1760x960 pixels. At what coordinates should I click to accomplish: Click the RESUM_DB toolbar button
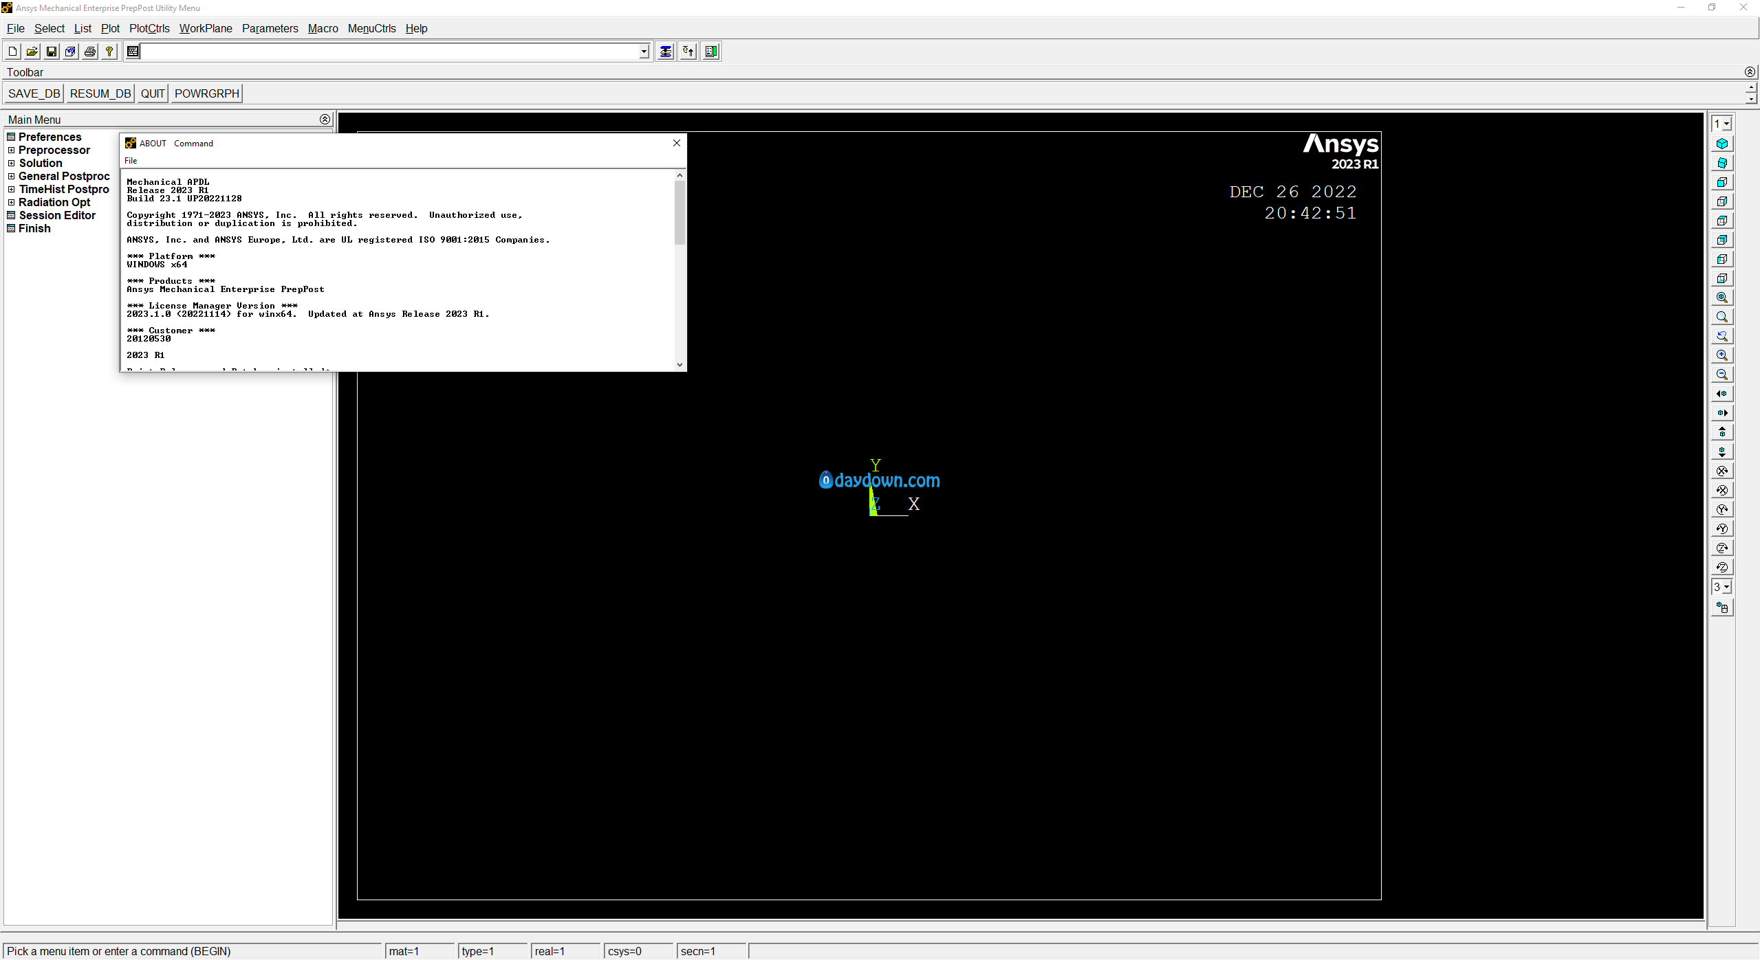point(100,93)
